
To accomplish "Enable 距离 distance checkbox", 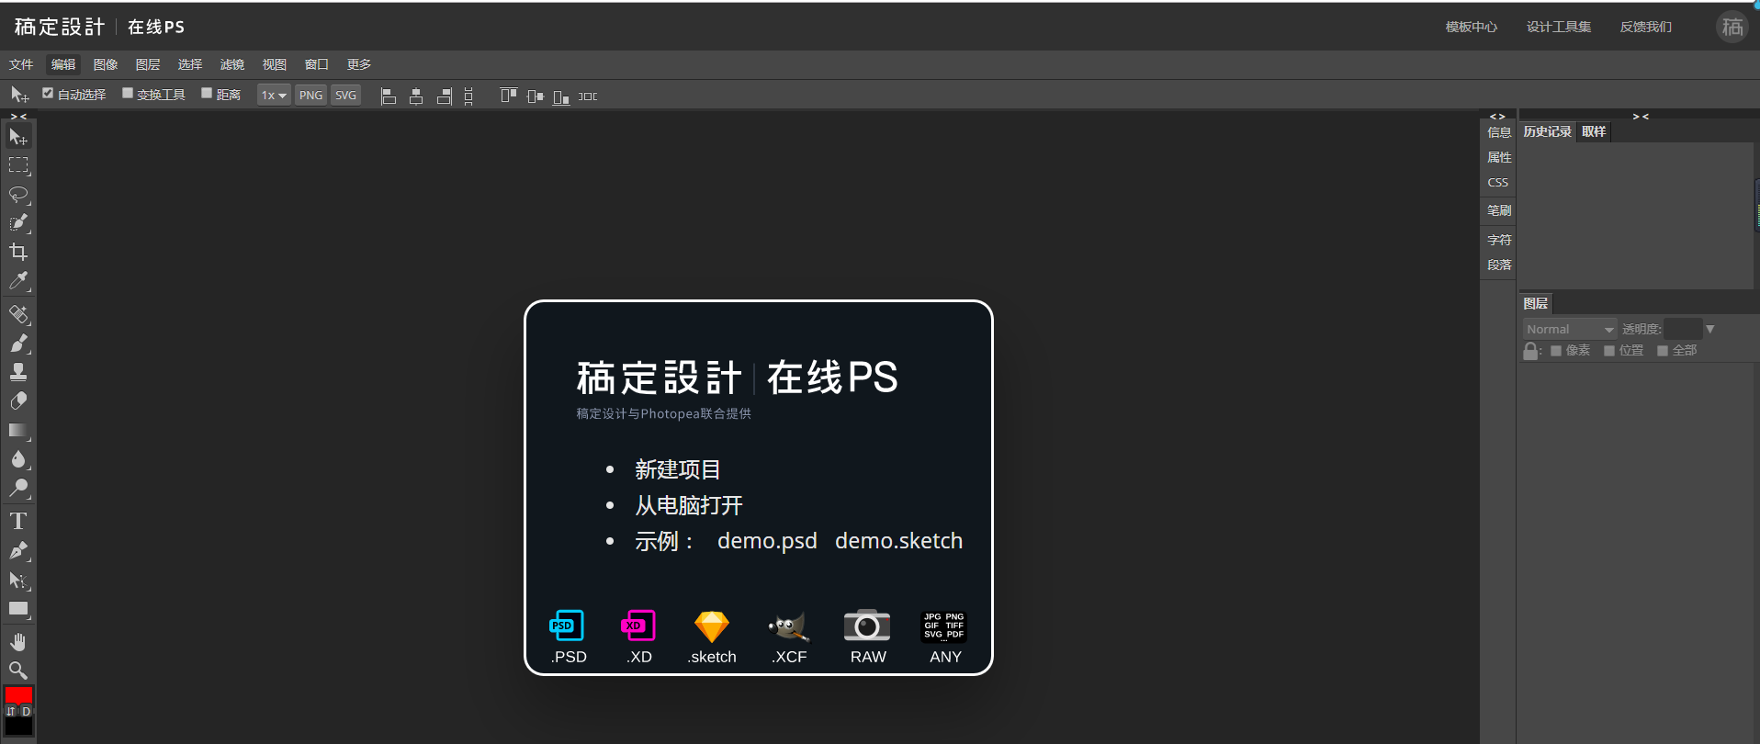I will (x=207, y=93).
